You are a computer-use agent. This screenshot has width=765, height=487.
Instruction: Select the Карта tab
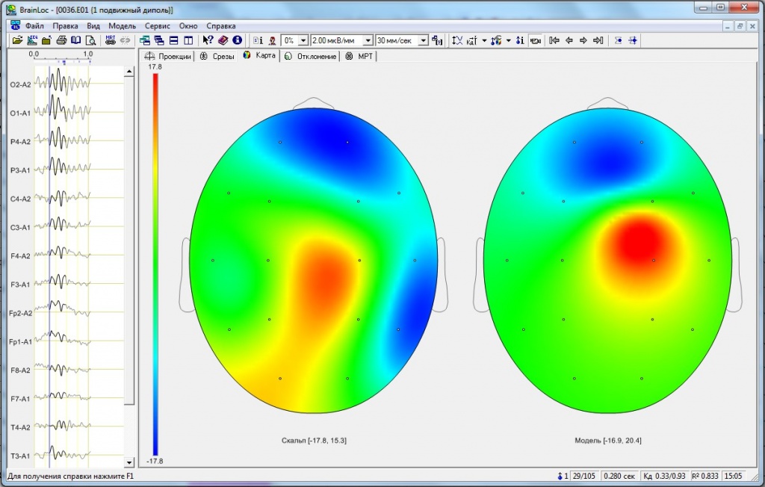point(259,55)
